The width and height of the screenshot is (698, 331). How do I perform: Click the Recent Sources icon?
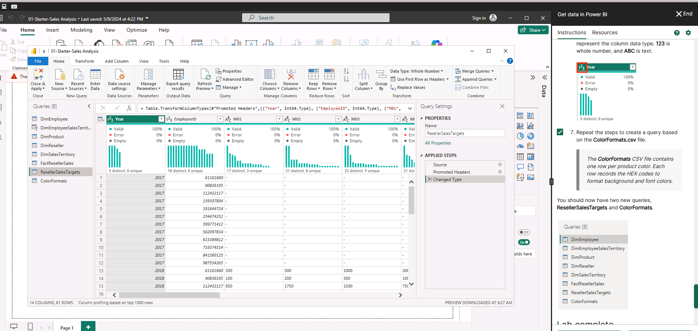78,74
